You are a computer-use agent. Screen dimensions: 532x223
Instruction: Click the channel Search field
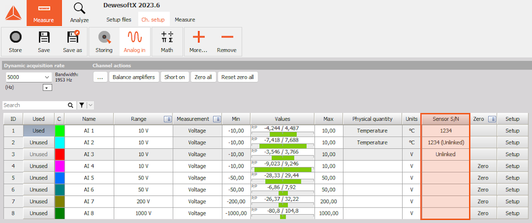pos(35,105)
